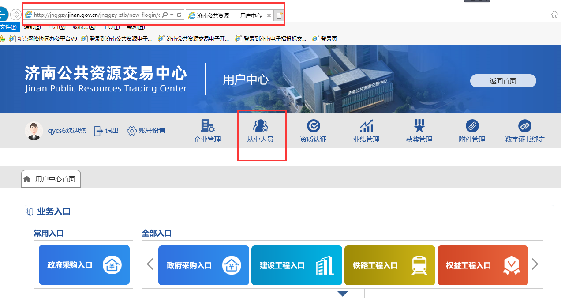Image resolution: width=561 pixels, height=302 pixels.
Task: Click 退出 to log out
Action: click(x=107, y=131)
